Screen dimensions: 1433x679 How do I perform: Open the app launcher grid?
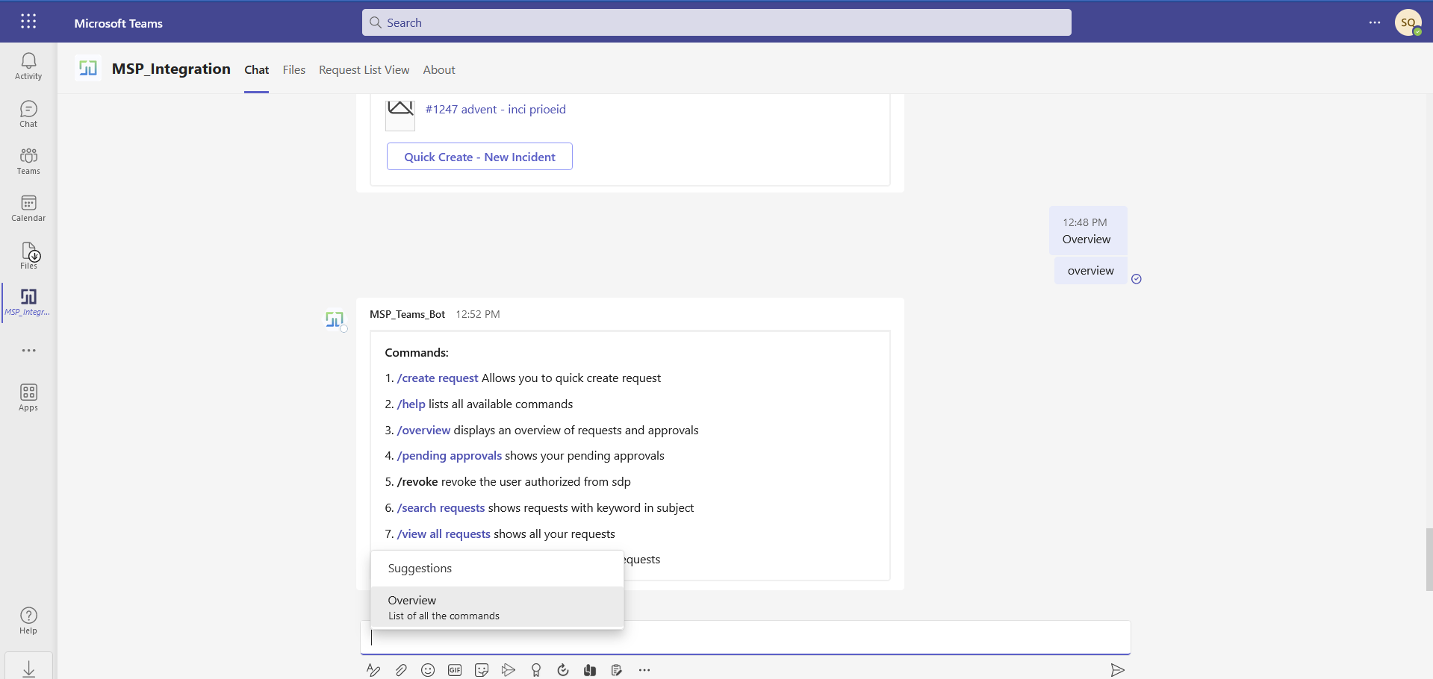(28, 22)
